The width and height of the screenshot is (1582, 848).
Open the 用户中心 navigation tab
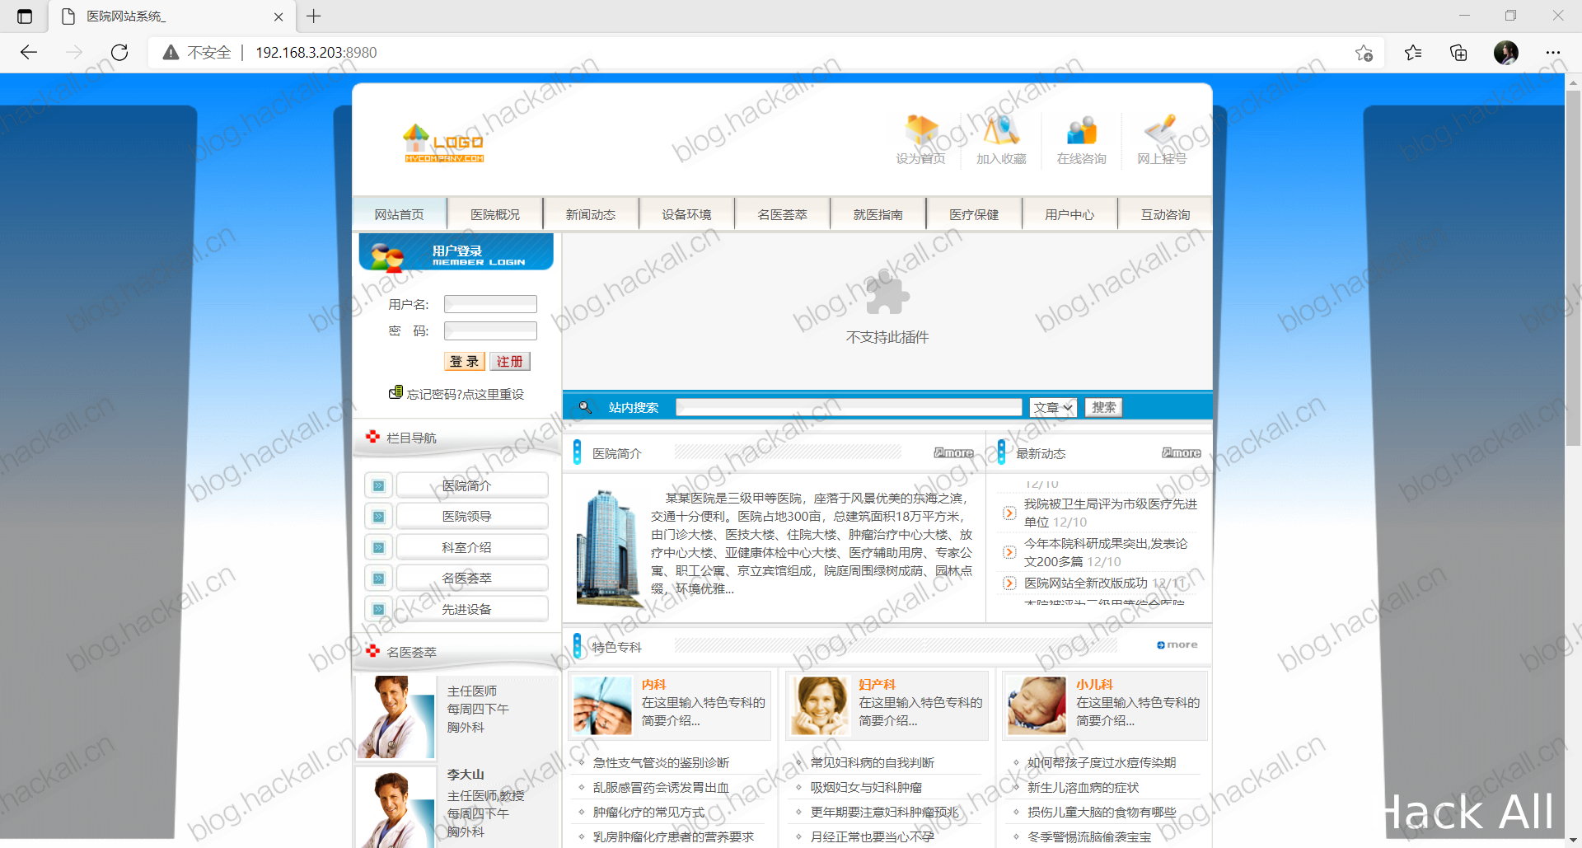point(1069,214)
